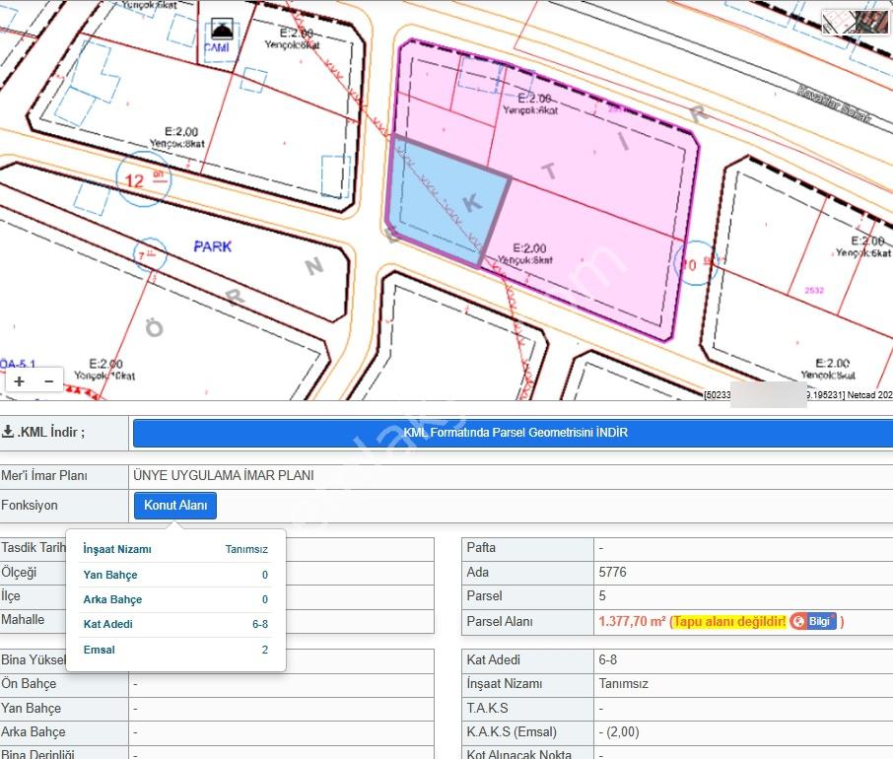Zoom in the map with plus button
The height and width of the screenshot is (759, 893).
click(x=20, y=380)
